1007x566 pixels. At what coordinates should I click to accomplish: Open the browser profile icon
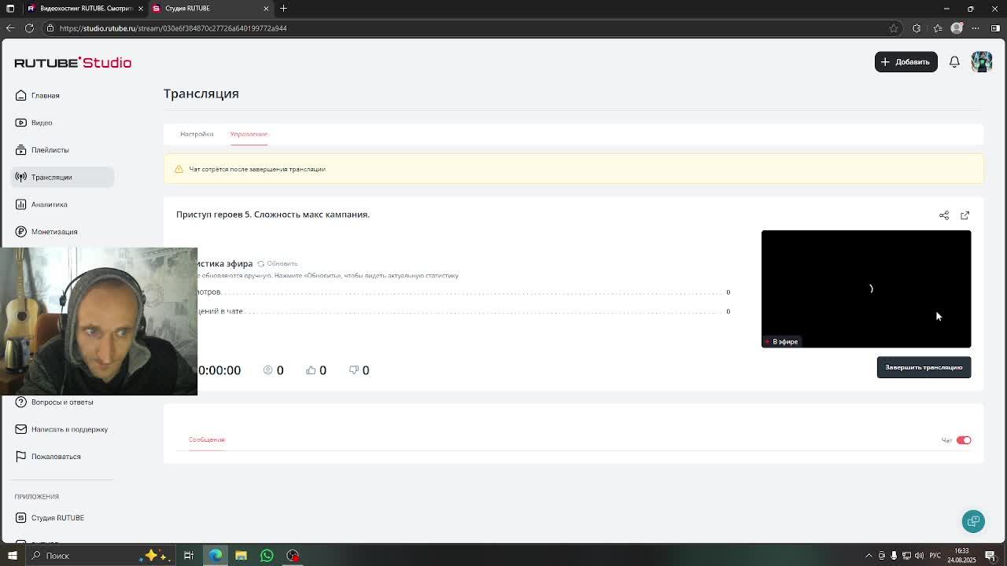tap(957, 28)
